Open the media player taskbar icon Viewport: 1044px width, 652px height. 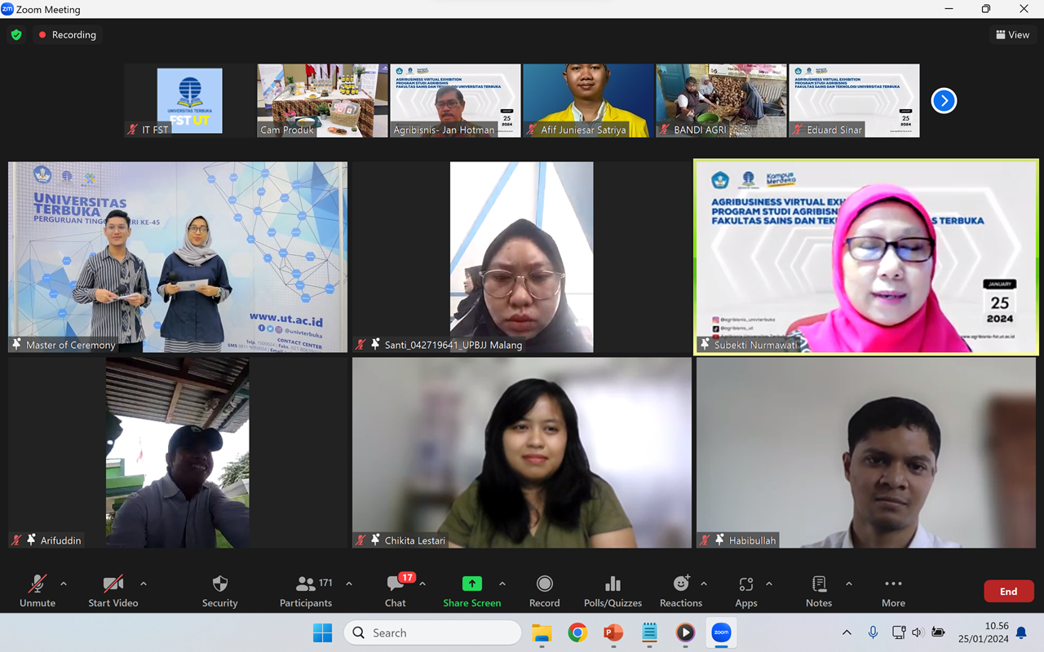(x=685, y=632)
